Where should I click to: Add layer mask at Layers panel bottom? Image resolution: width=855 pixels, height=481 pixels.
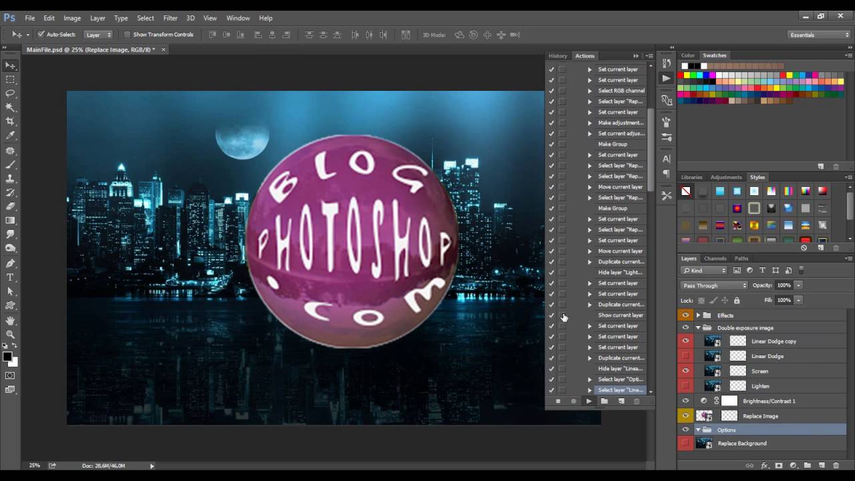pos(779,466)
